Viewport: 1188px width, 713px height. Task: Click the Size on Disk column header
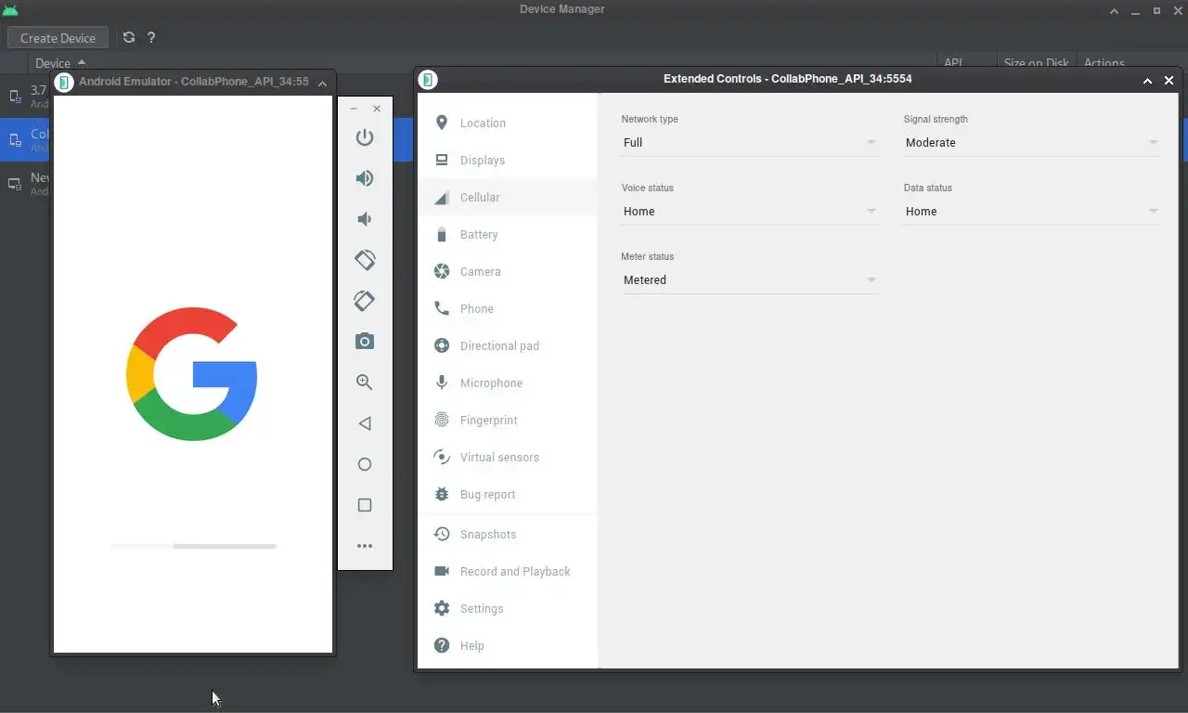click(x=1036, y=63)
